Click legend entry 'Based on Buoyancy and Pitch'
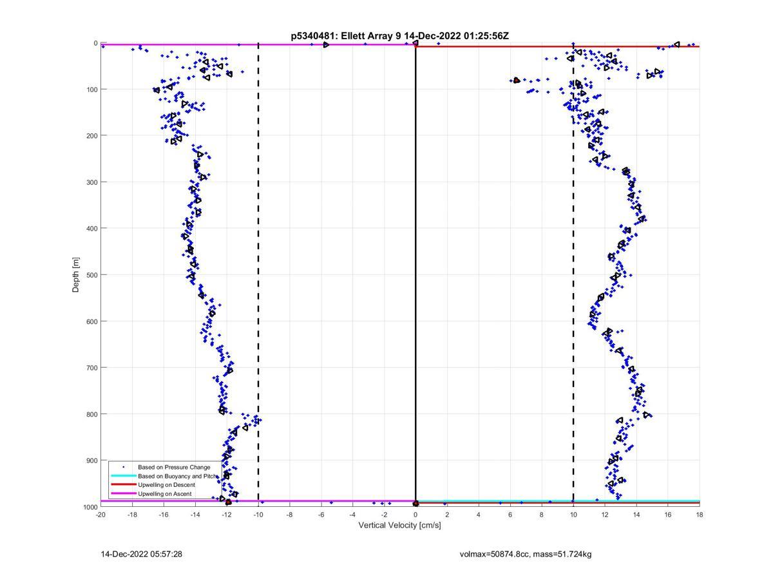 178,476
